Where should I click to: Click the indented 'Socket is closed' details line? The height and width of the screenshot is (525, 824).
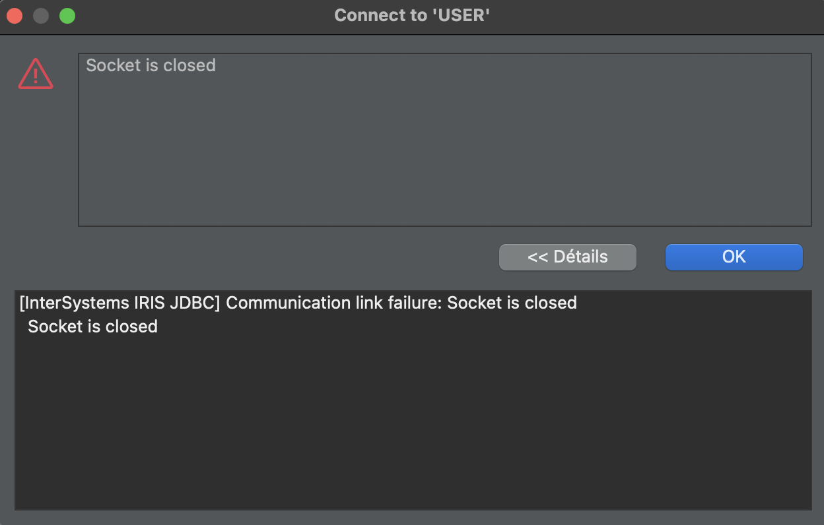92,326
